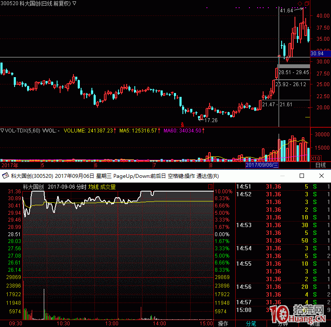Click the red window-restore icon atop the daily chart
Viewport: 331px width, 327px height.
(x=307, y=3)
